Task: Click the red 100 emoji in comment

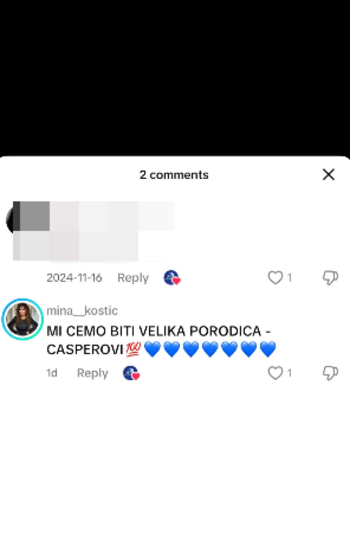Action: (x=133, y=349)
